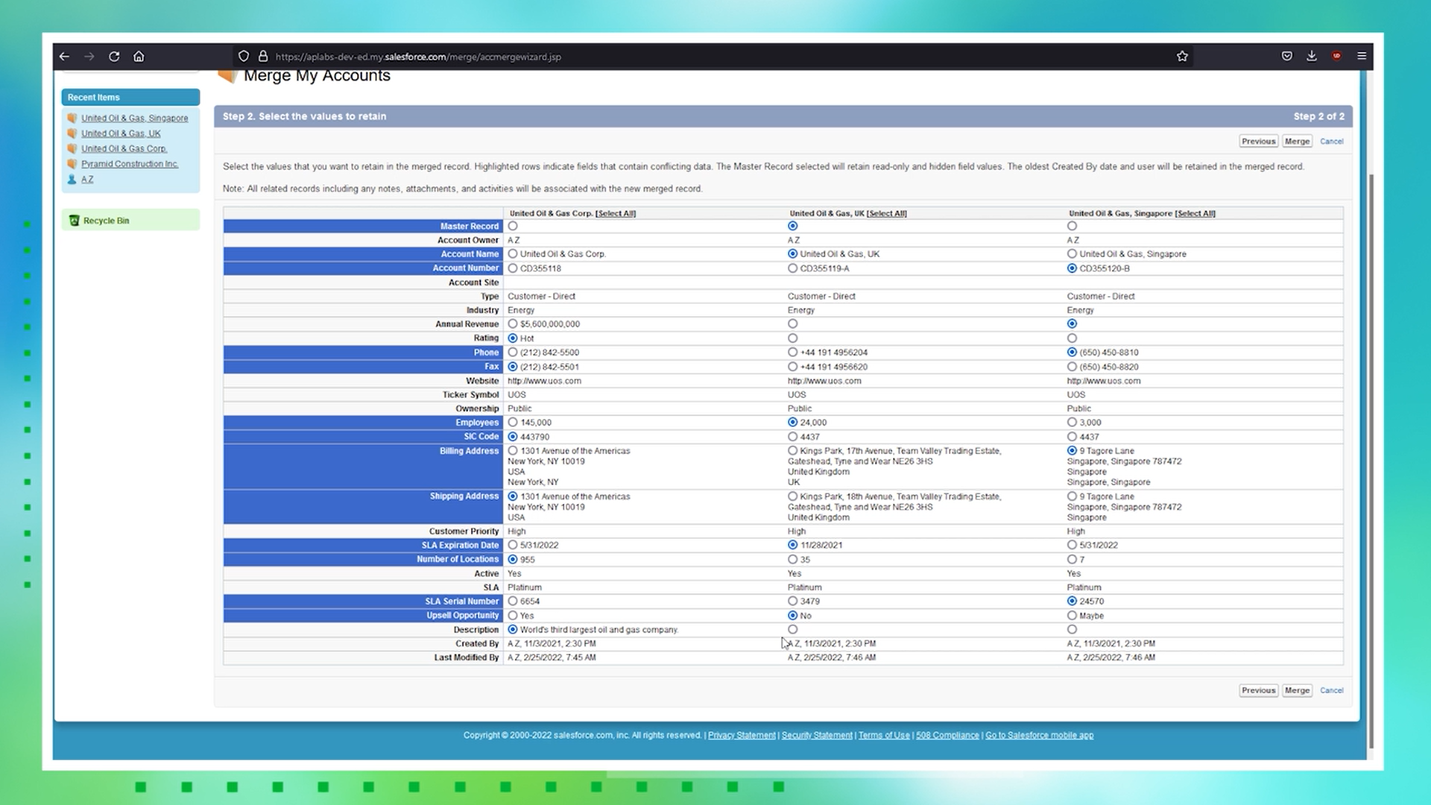
Task: Open the browser hamburger menu
Action: pos(1362,57)
